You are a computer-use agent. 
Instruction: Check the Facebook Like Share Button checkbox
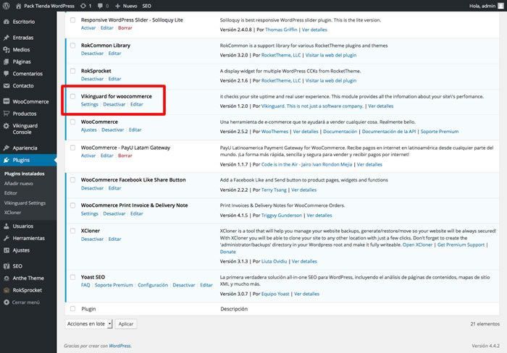pos(72,180)
